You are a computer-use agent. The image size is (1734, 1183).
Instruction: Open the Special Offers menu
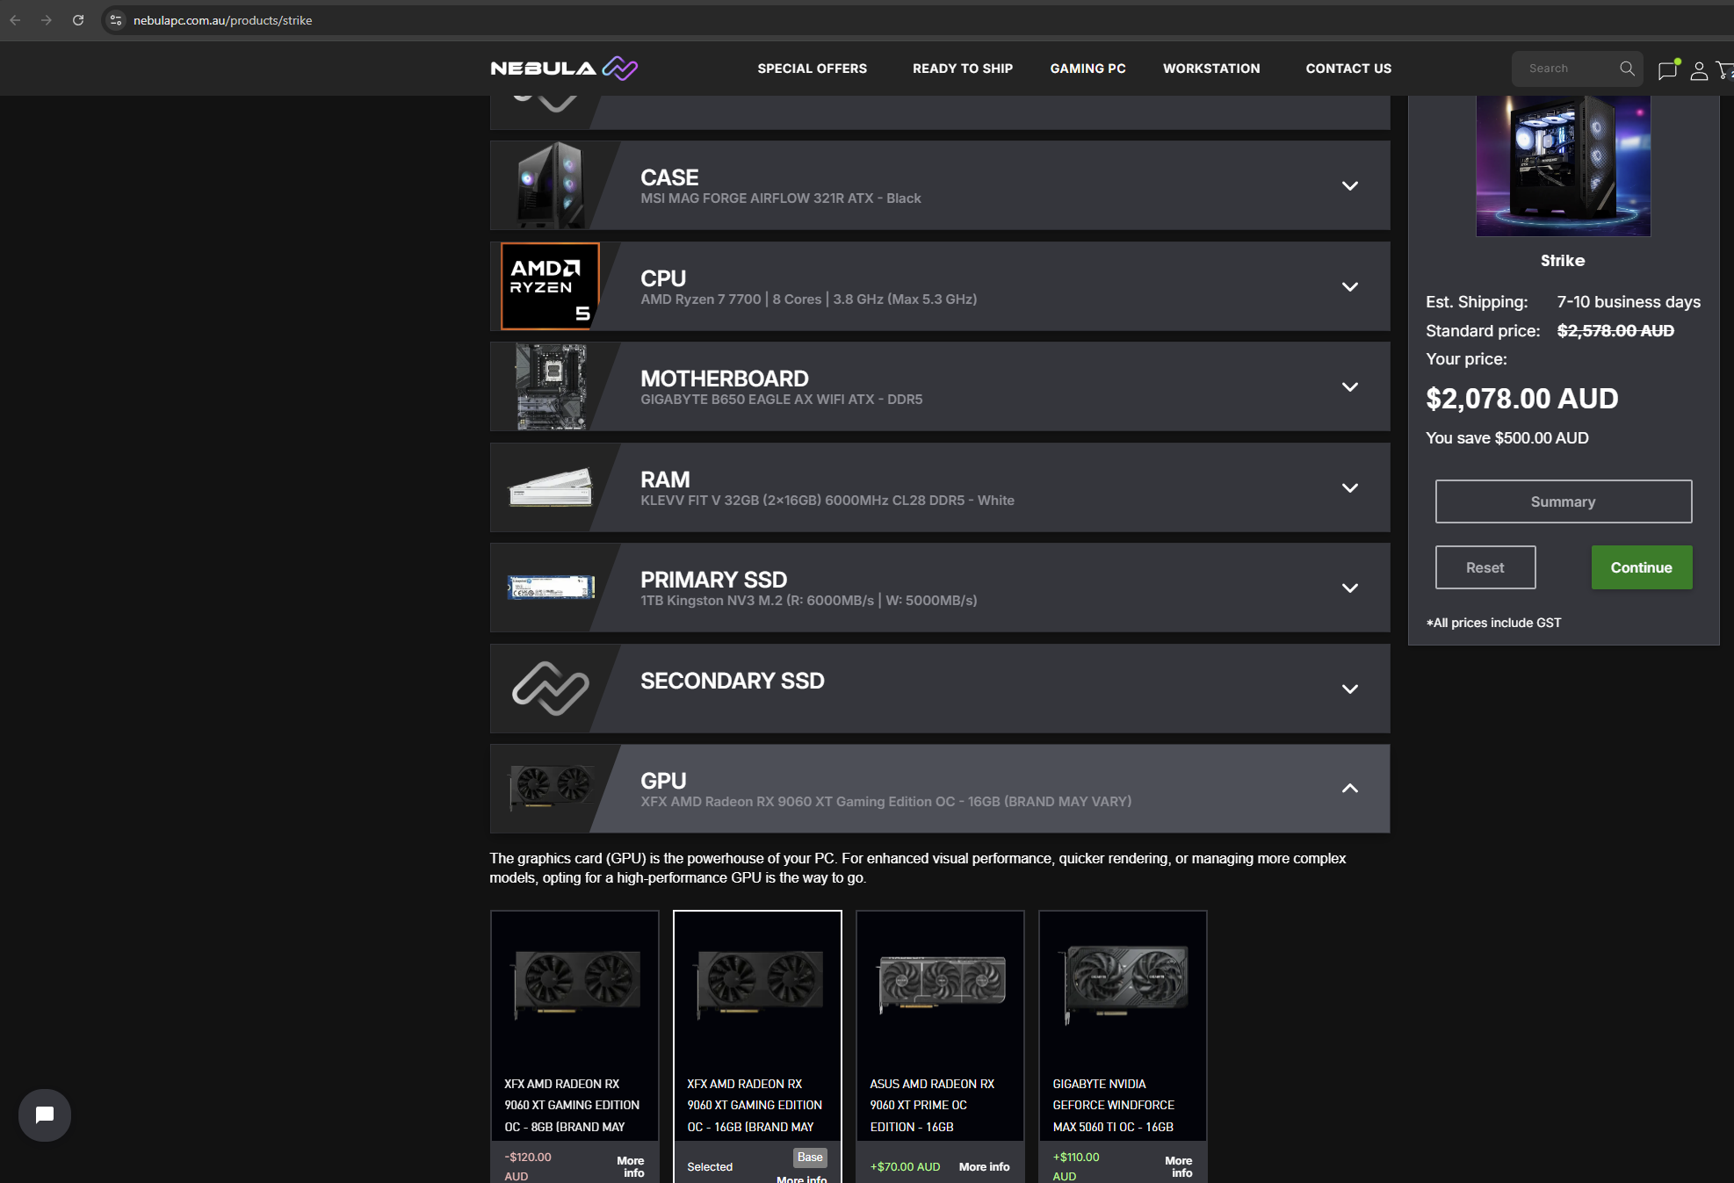(812, 69)
